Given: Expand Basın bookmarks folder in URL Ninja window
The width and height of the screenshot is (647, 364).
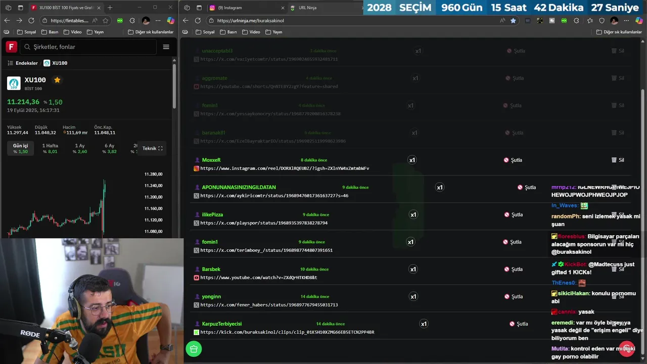Looking at the screenshot, I should (x=228, y=32).
